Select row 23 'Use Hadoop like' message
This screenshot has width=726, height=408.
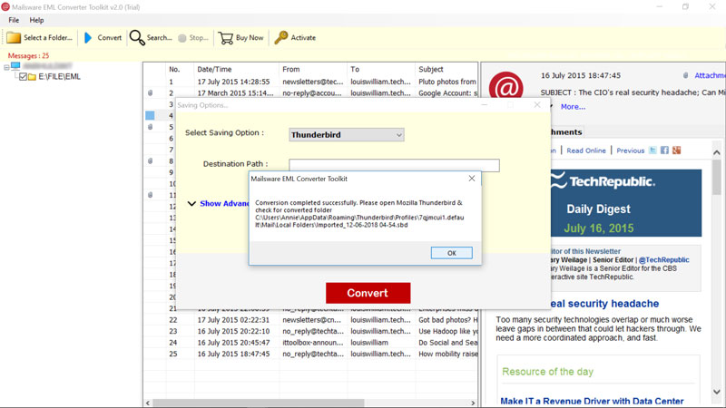310,331
